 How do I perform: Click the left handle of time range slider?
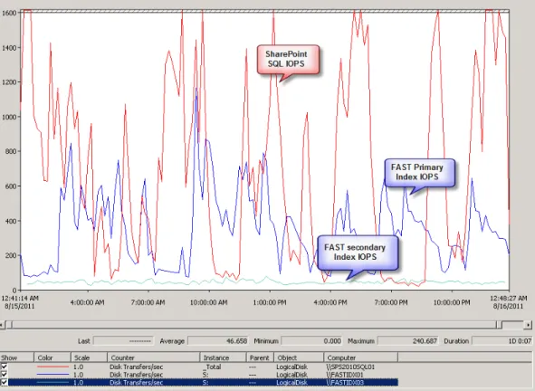[x=9, y=325]
